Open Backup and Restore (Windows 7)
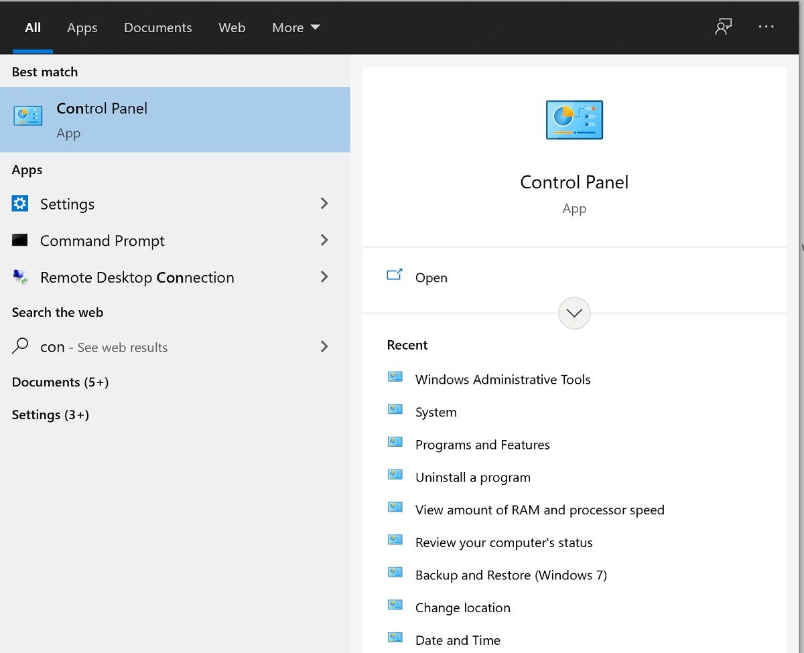Viewport: 804px width, 653px height. coord(511,575)
